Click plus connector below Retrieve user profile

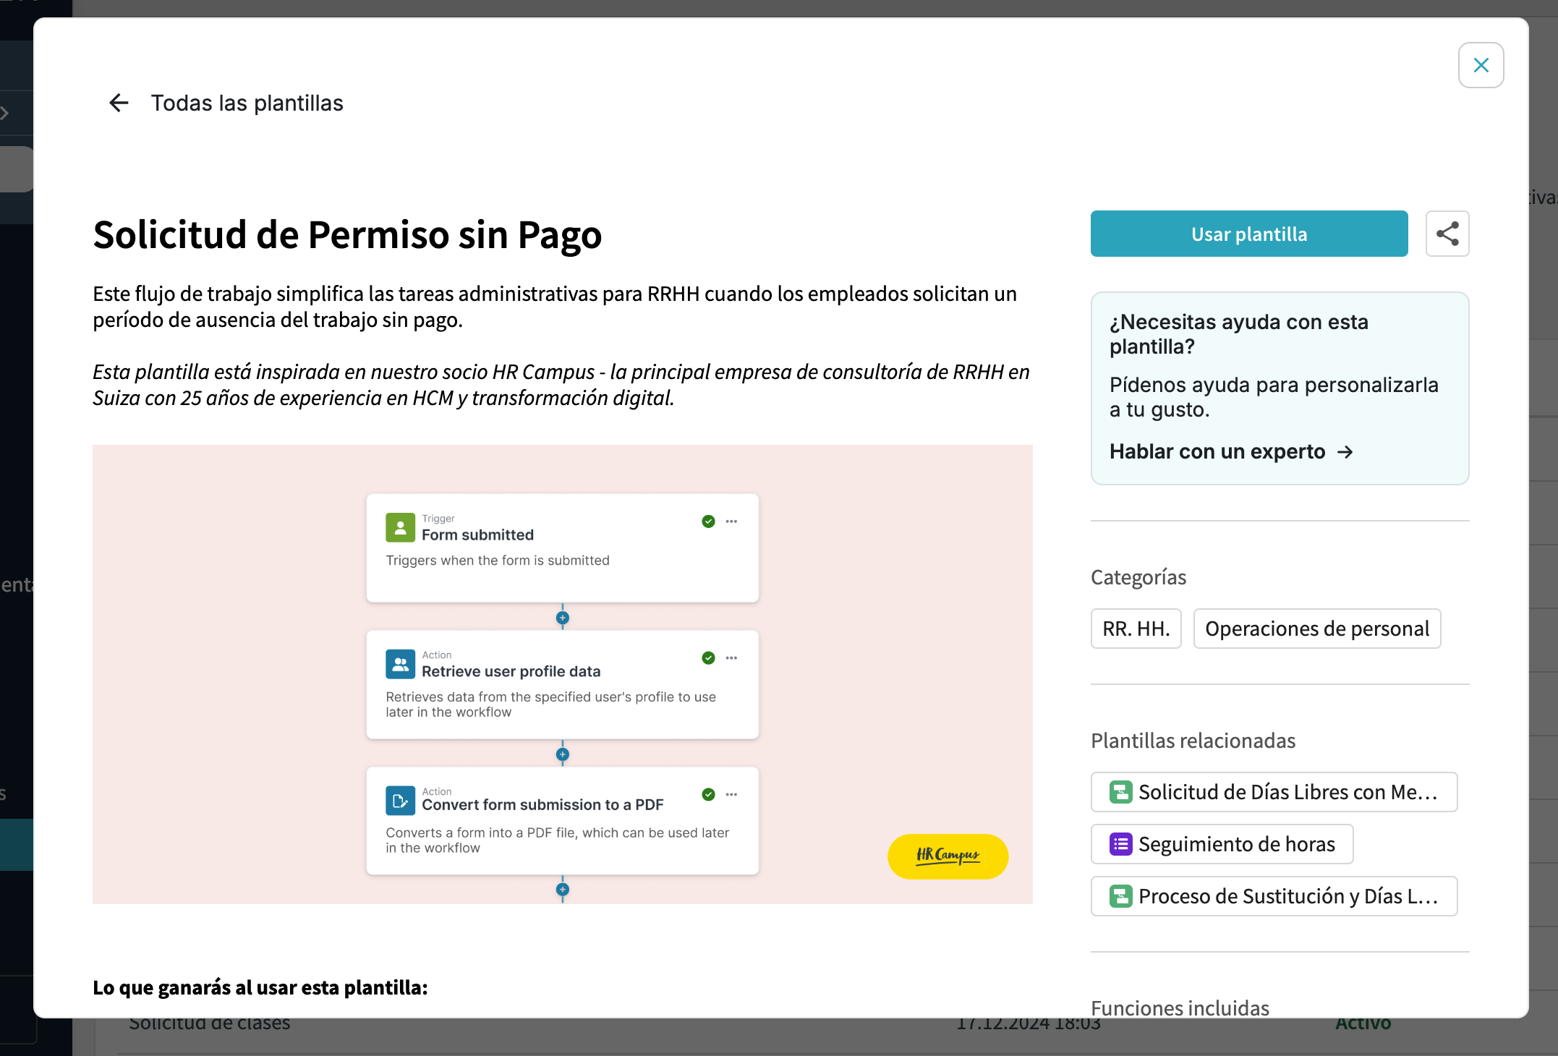click(x=562, y=754)
